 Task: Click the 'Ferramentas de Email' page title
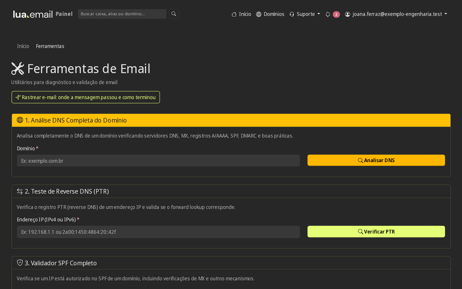click(89, 69)
